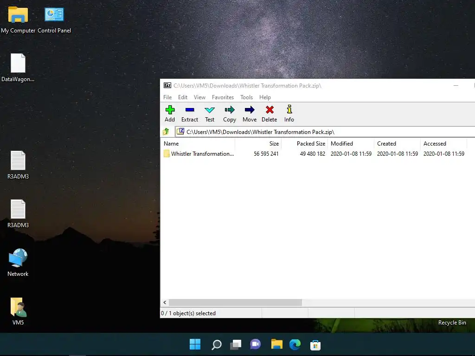Select the Whistler Transformation folder row
Screen dimensions: 475x356
tap(315, 154)
